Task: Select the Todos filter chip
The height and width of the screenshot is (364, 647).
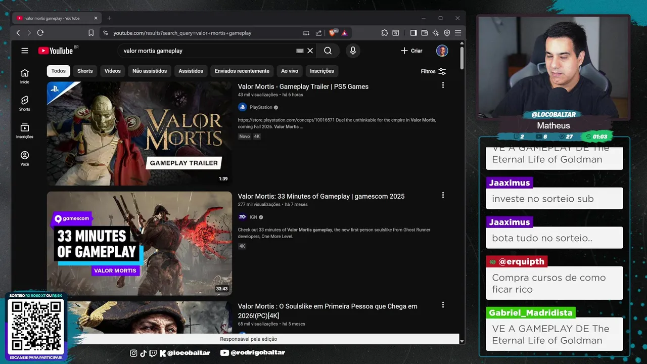Action: point(59,71)
